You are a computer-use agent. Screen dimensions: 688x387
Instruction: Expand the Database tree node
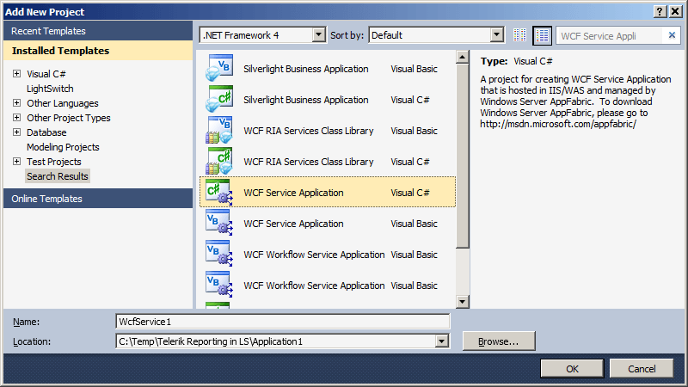[16, 132]
